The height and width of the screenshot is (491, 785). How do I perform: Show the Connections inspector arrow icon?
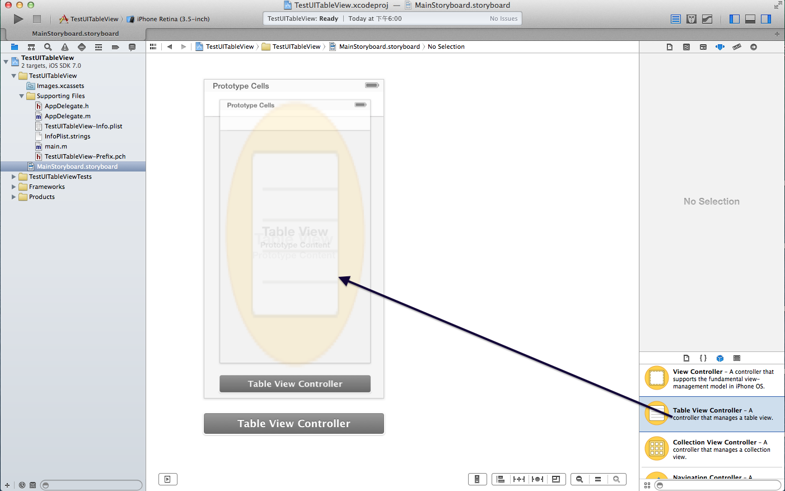click(754, 47)
